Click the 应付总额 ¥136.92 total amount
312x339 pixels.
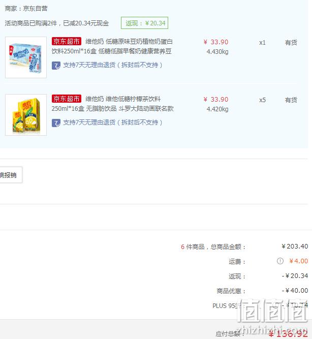point(288,333)
